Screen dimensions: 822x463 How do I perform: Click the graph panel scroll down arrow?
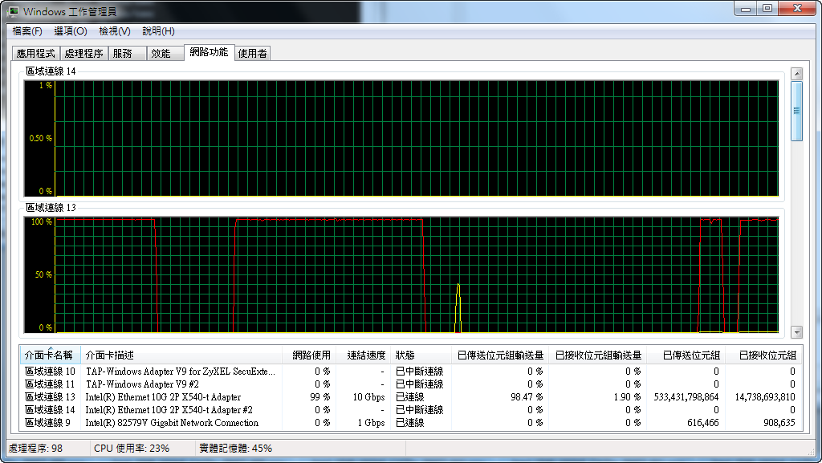[797, 332]
